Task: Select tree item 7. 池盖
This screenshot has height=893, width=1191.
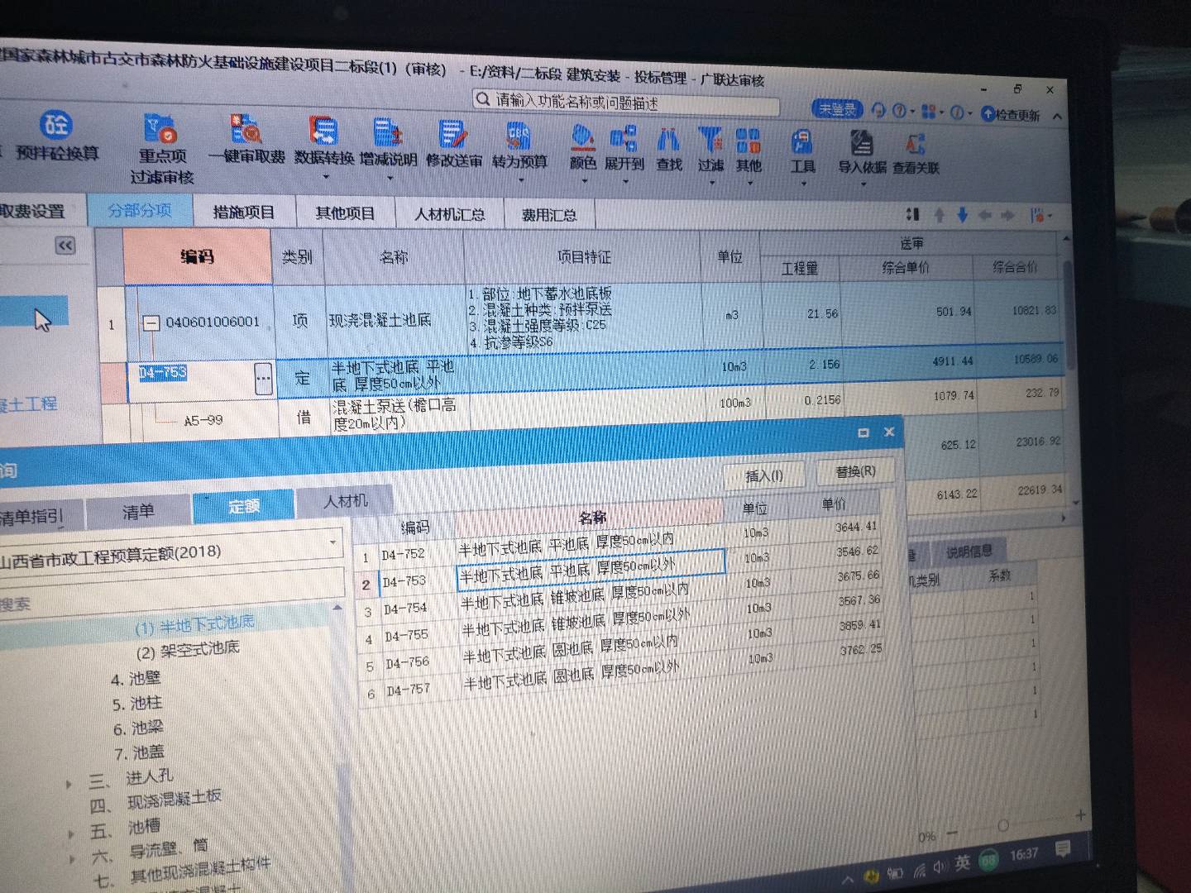Action: tap(139, 752)
